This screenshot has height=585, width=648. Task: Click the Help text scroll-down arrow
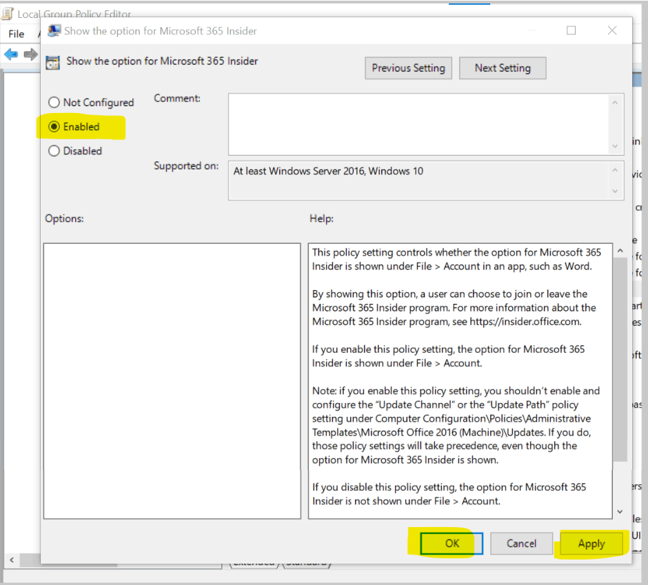(620, 512)
